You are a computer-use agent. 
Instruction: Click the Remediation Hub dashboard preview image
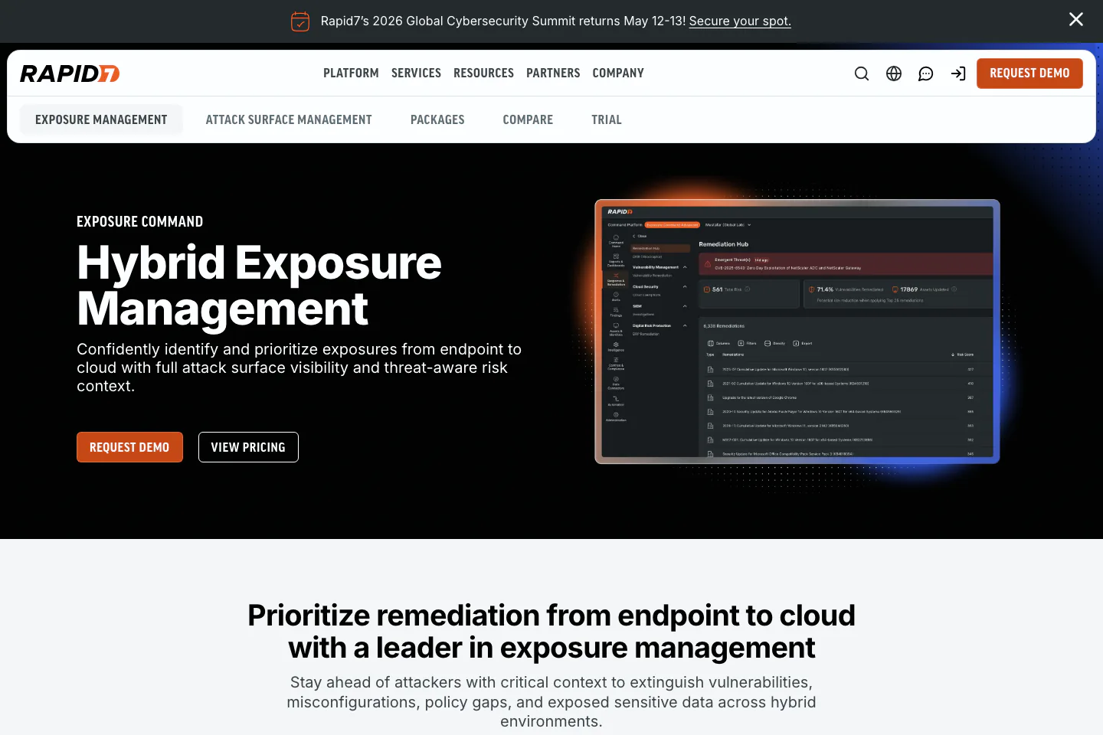(797, 332)
